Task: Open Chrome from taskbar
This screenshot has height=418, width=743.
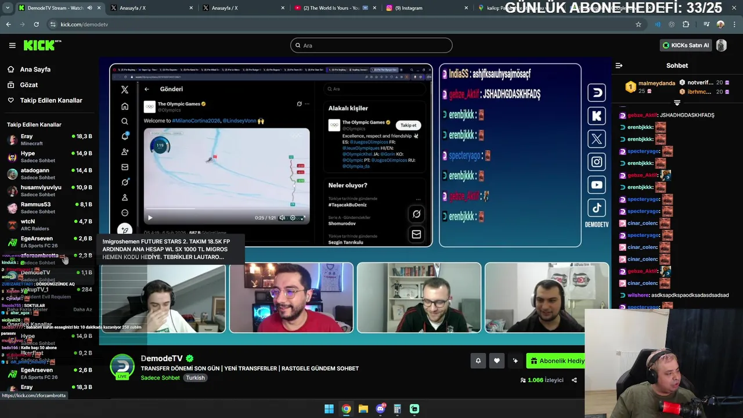Action: click(346, 409)
